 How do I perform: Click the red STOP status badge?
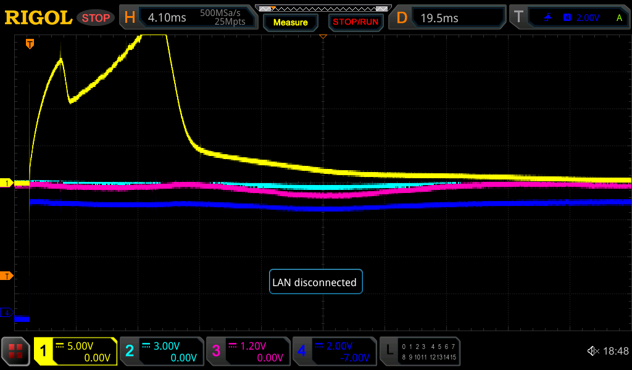pos(96,18)
